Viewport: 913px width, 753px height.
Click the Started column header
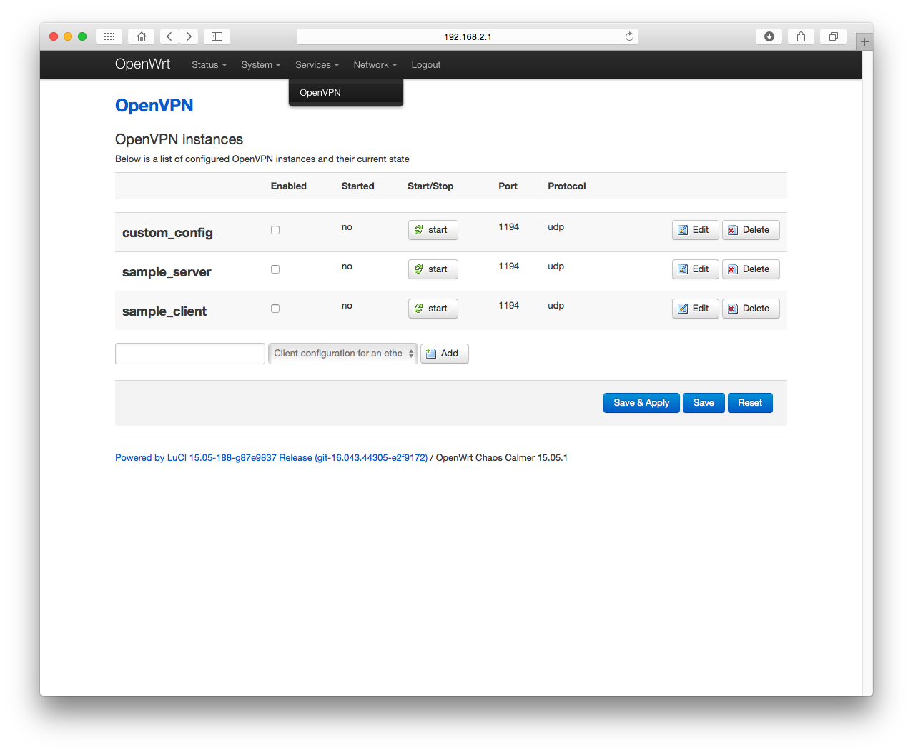(358, 186)
